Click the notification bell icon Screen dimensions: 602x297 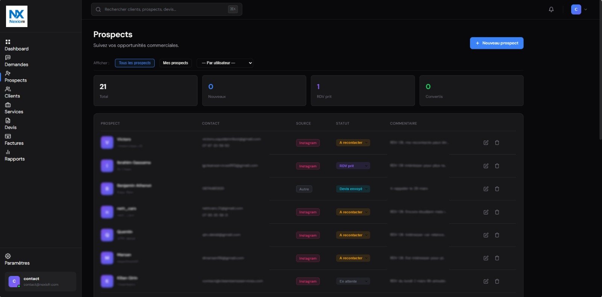pyautogui.click(x=551, y=9)
